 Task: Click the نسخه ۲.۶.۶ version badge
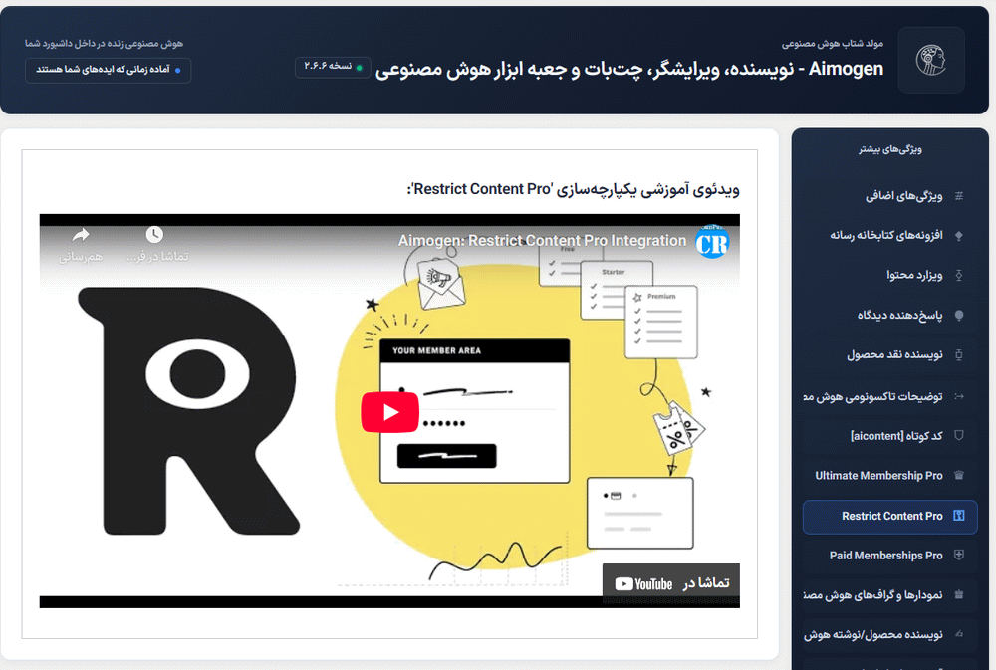[332, 68]
